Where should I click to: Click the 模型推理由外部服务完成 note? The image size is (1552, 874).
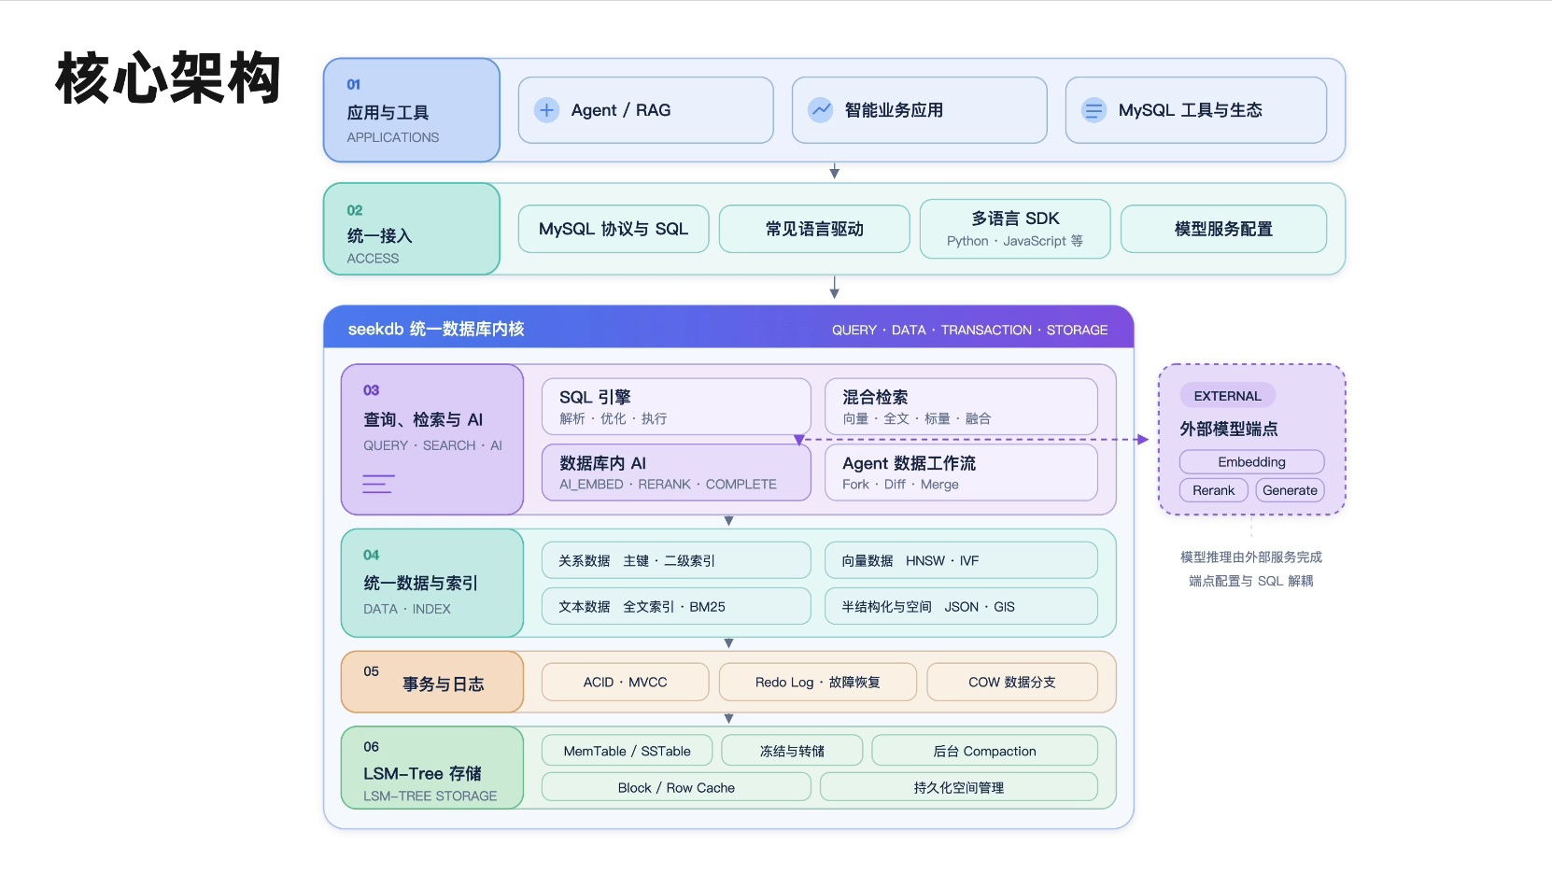[x=1251, y=557]
